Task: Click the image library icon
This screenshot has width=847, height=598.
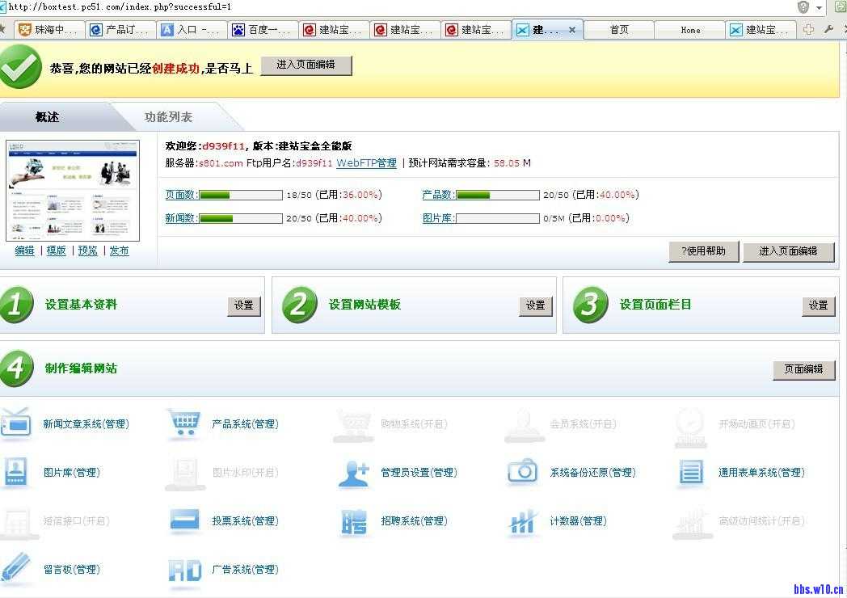Action: 16,472
